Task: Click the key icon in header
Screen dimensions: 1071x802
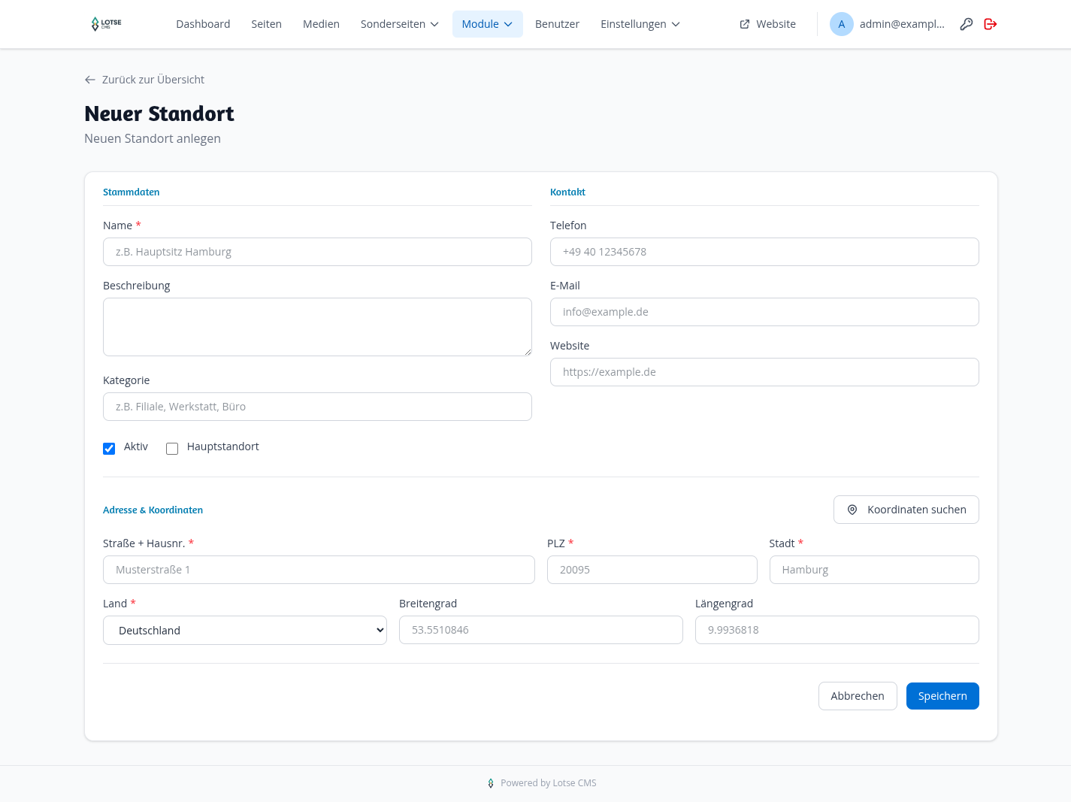Action: coord(967,24)
